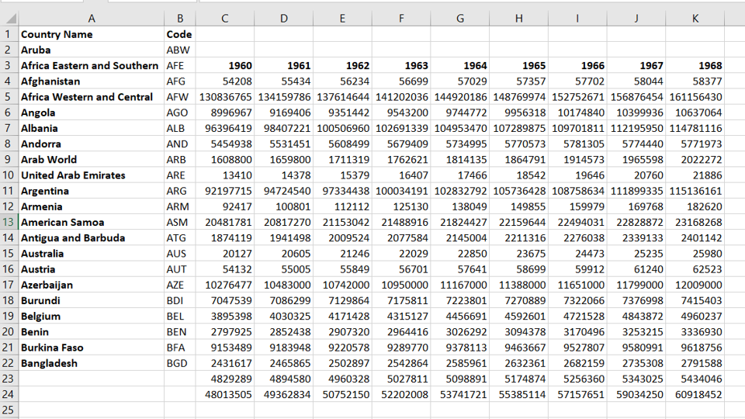Screen dimensions: 745x419
Task: Select row 13 header
Action: coord(9,223)
